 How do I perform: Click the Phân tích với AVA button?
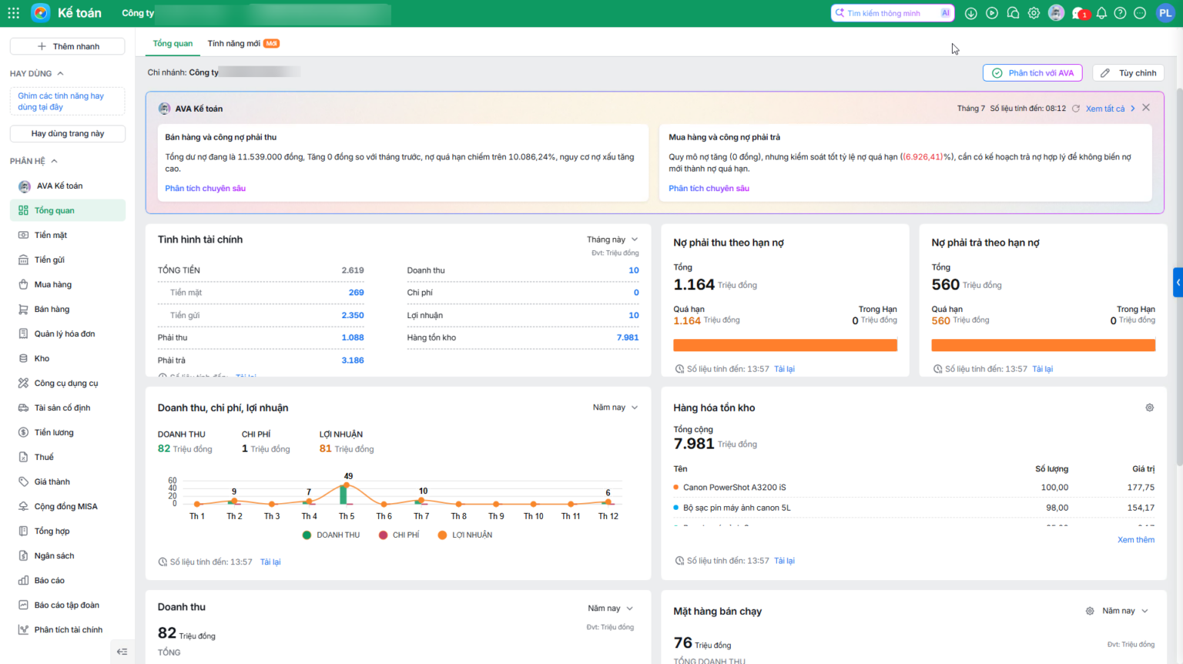click(1033, 73)
